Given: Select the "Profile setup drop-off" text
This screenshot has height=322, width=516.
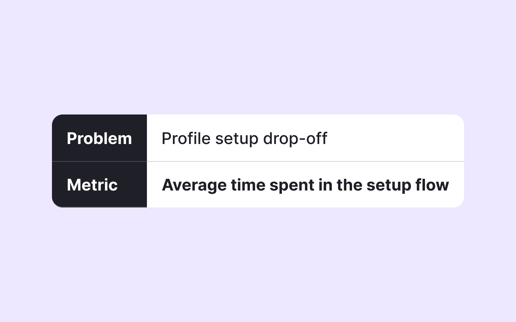Looking at the screenshot, I should point(244,138).
